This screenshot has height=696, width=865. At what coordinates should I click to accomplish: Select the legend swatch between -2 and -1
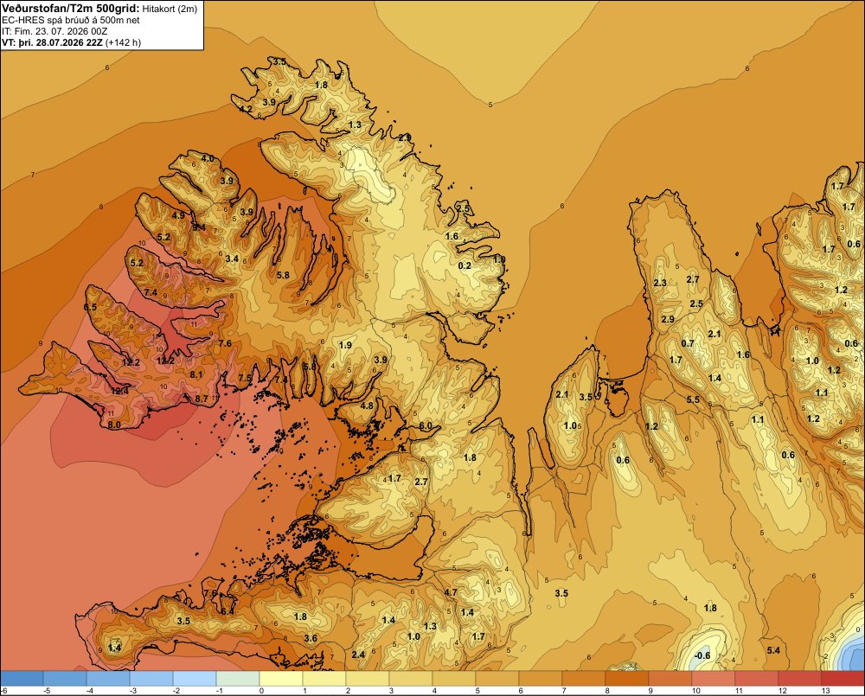pos(194,678)
